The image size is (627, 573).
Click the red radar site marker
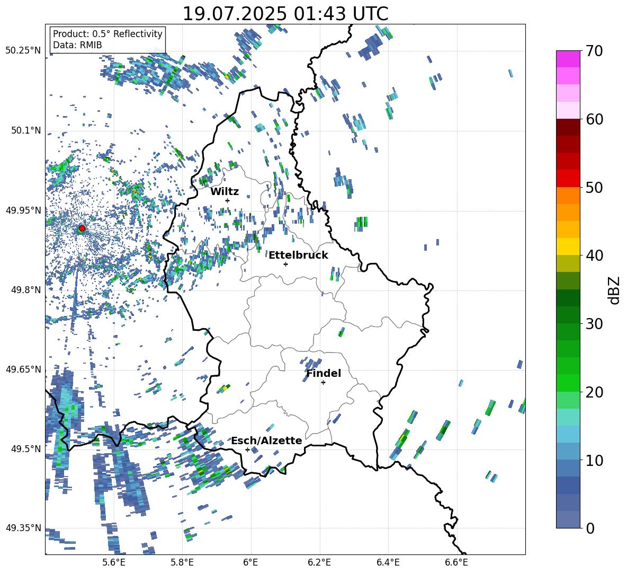point(82,228)
